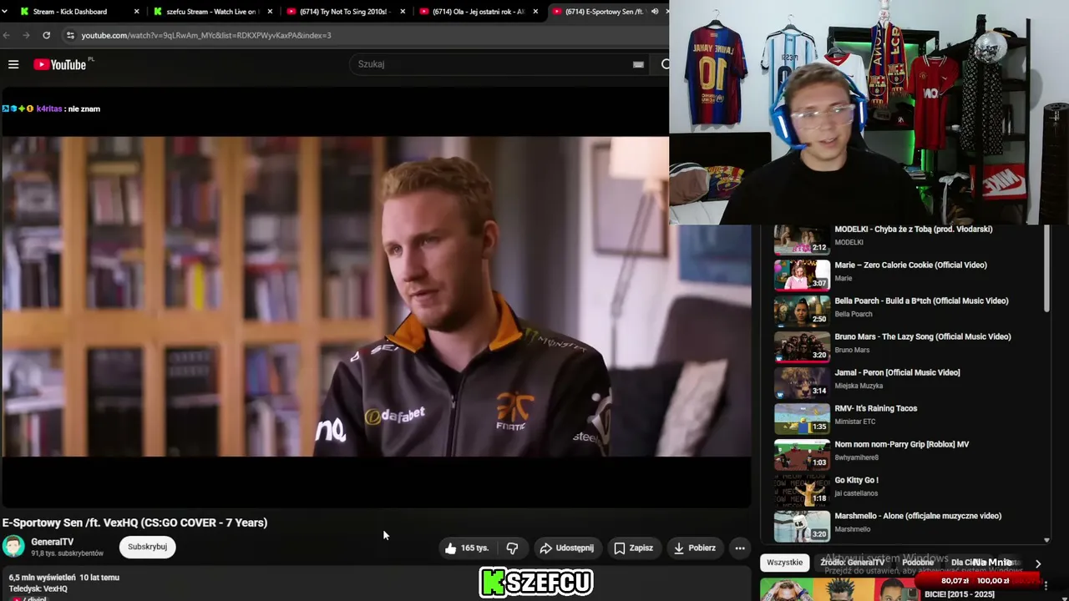1069x601 pixels.
Task: Open the YouTube hamburger guide menu
Action: (13, 64)
